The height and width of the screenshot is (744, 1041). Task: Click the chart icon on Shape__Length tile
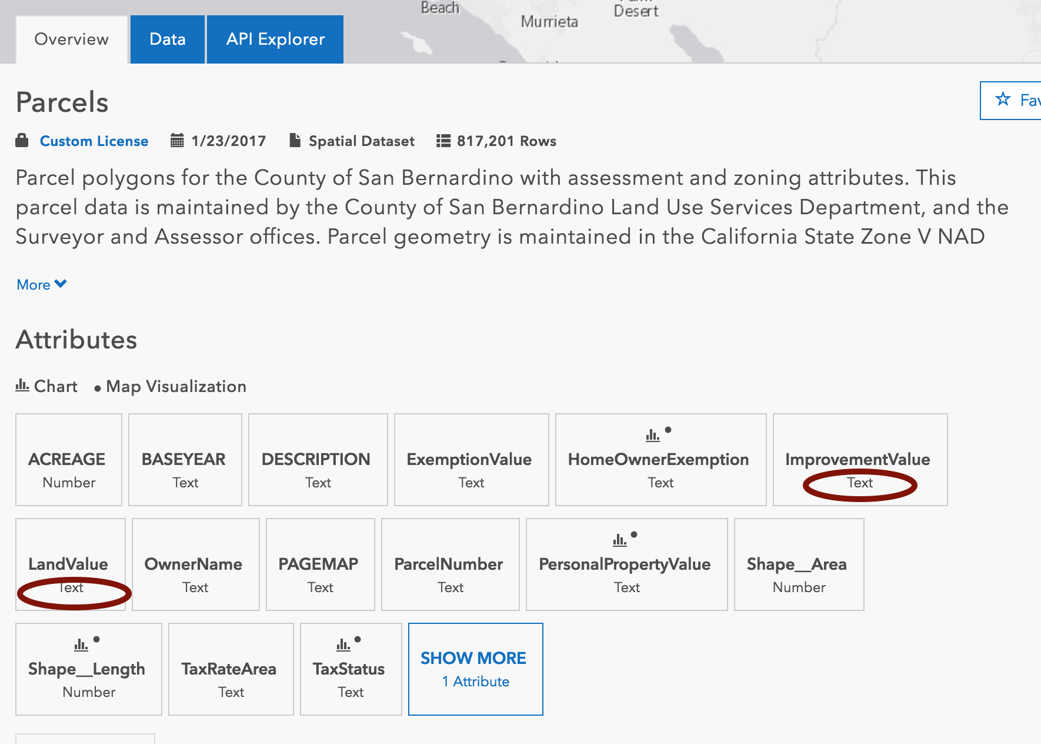[81, 645]
